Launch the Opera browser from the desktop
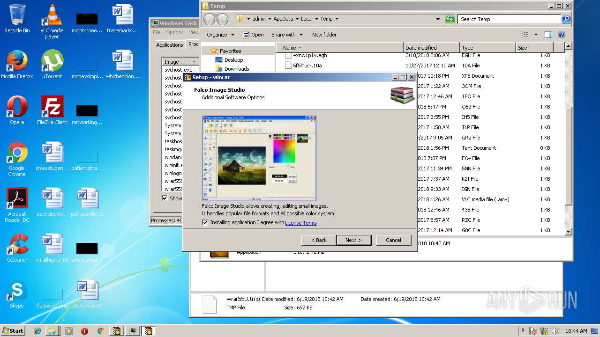Image resolution: width=600 pixels, height=337 pixels. click(x=17, y=110)
